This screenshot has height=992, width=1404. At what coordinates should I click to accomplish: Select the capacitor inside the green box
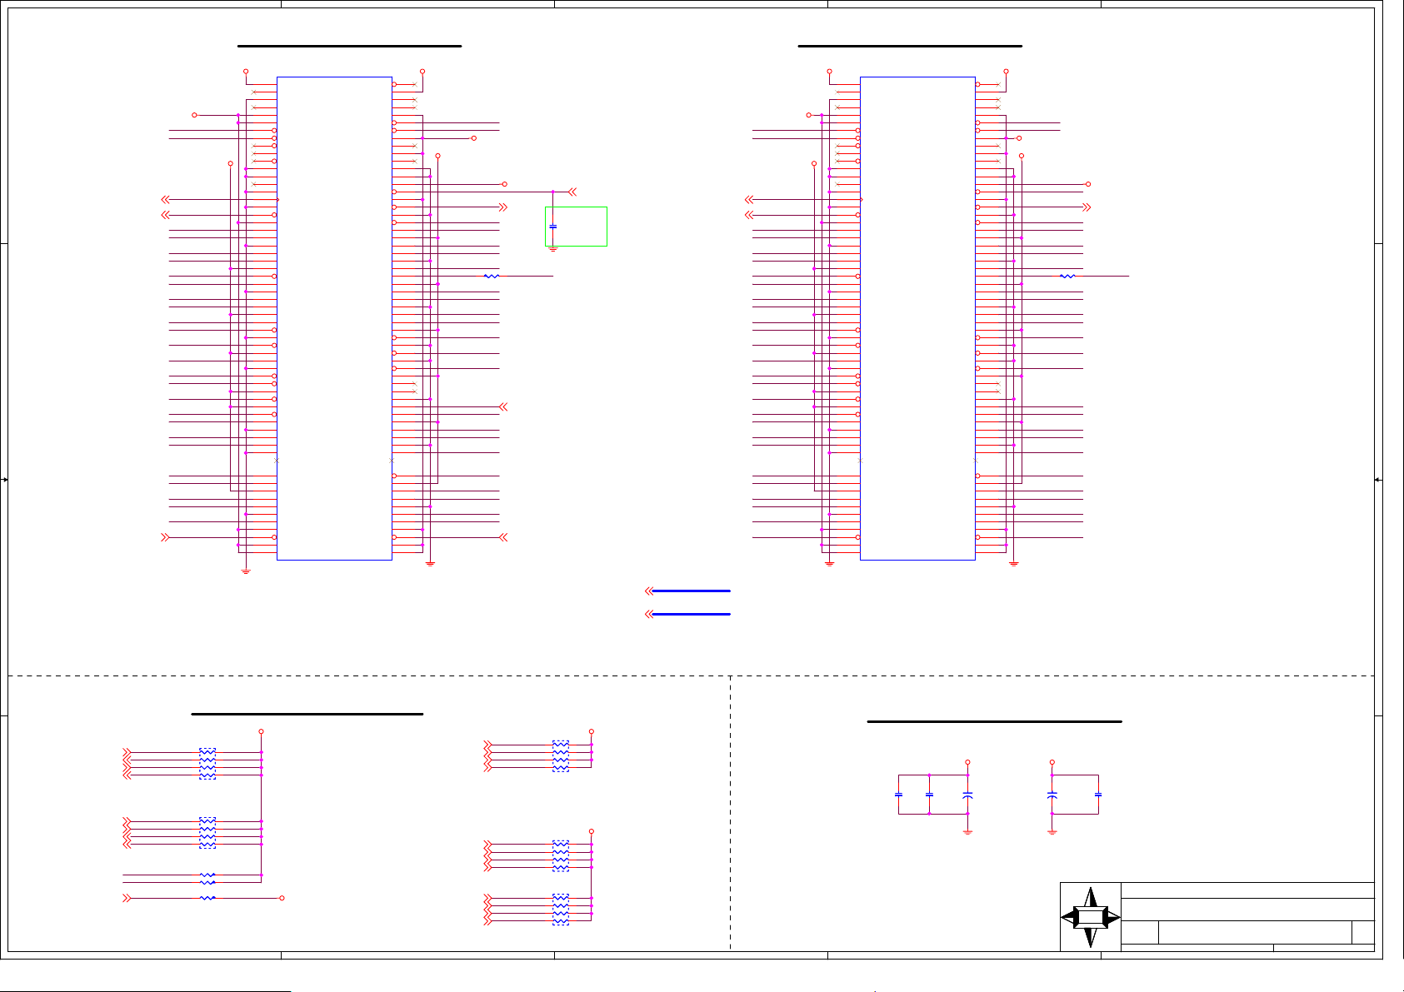tap(553, 227)
